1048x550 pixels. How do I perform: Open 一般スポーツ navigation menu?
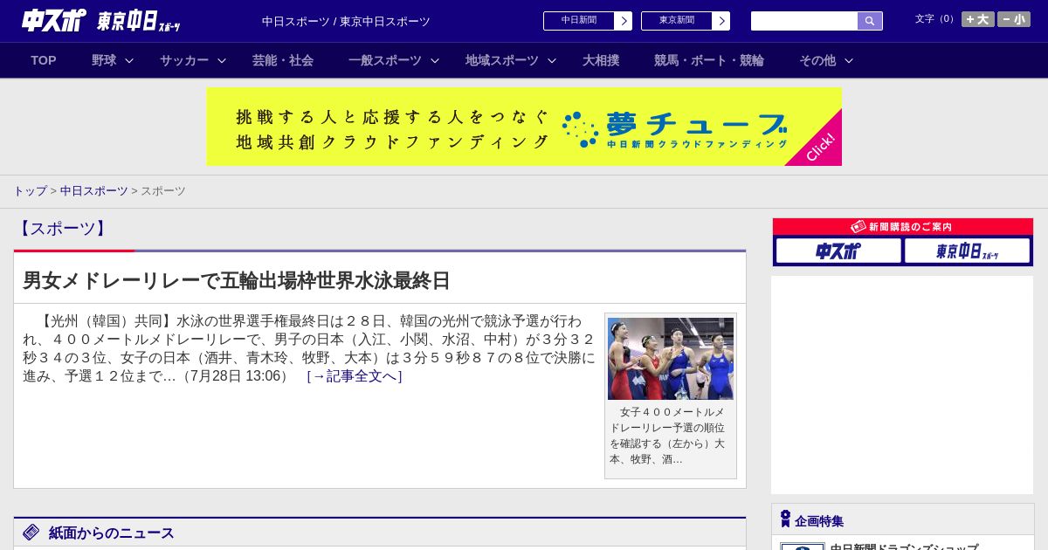385,60
